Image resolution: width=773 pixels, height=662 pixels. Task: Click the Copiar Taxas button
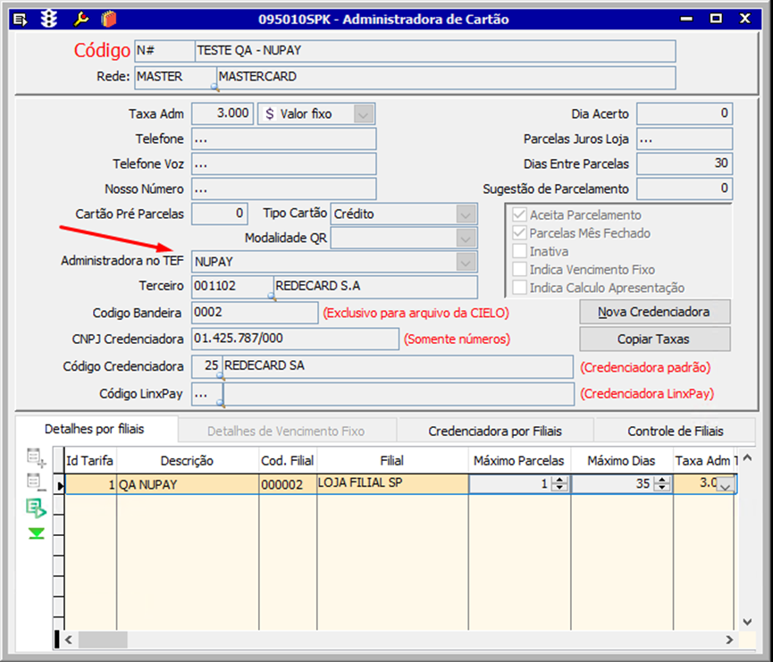(654, 339)
